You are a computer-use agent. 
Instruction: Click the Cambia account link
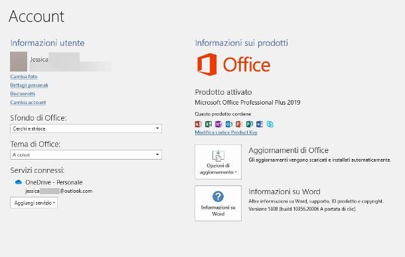coord(28,102)
